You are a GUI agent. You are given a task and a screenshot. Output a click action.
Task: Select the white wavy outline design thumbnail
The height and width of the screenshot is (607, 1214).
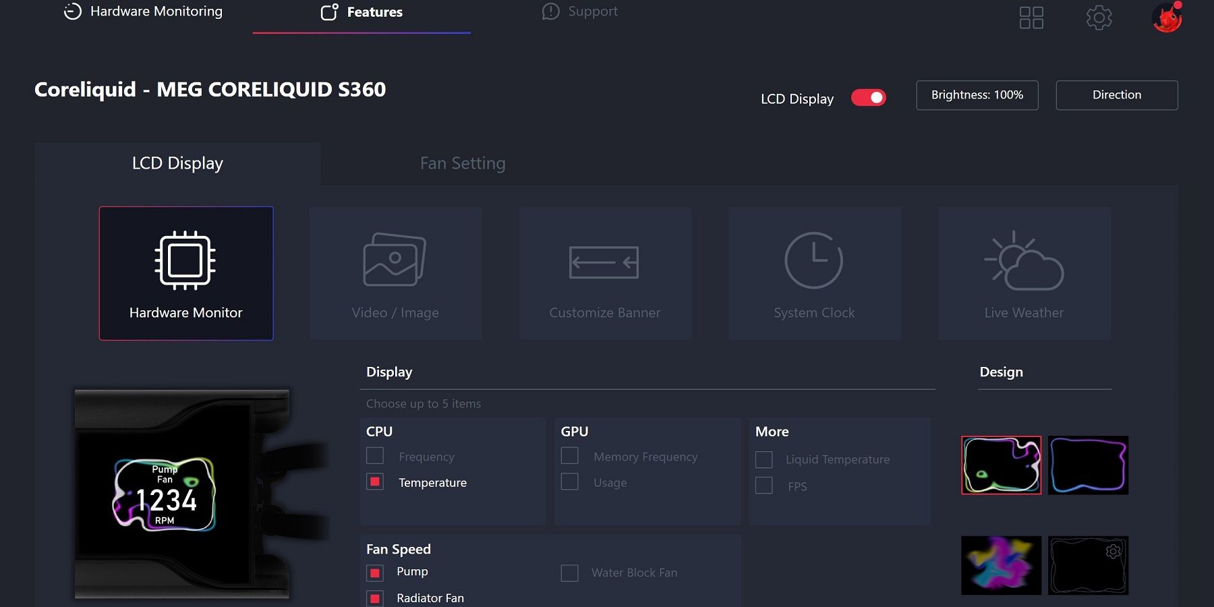point(1002,465)
